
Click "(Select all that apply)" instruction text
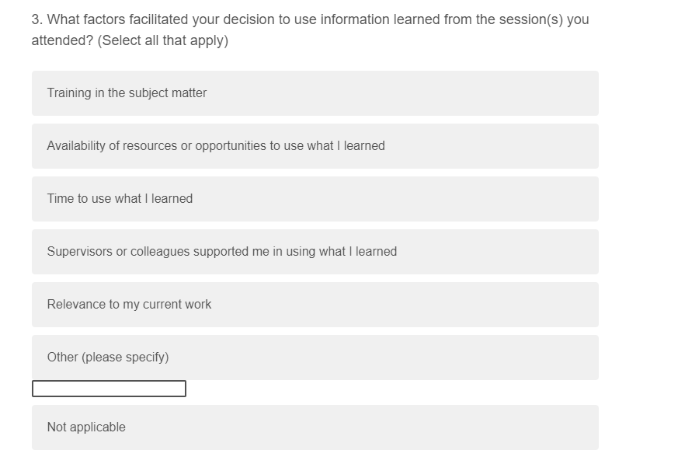point(163,41)
